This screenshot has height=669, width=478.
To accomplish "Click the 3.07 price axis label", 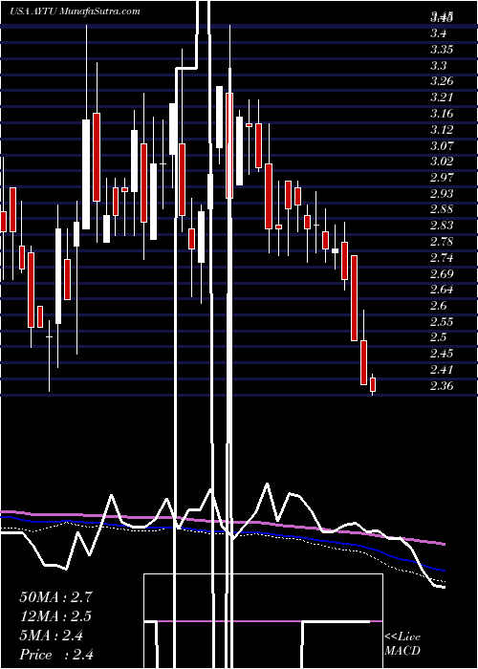I will pos(442,145).
